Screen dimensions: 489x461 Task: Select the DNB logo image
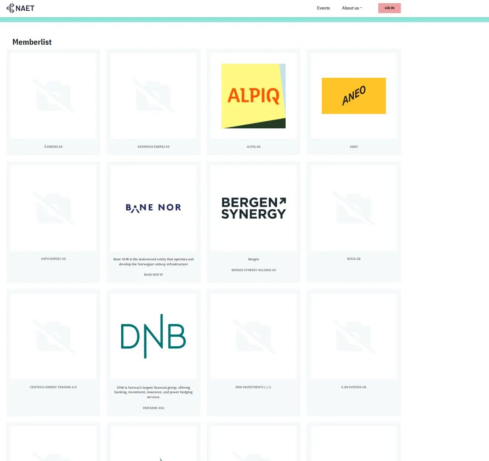pyautogui.click(x=153, y=336)
